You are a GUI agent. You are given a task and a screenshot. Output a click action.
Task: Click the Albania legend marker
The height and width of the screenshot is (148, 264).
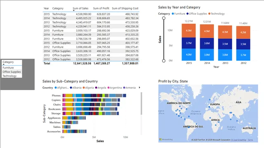point(71,88)
